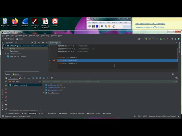Switch to the Debugger tab
The width and height of the screenshot is (182, 136).
click(x=13, y=78)
